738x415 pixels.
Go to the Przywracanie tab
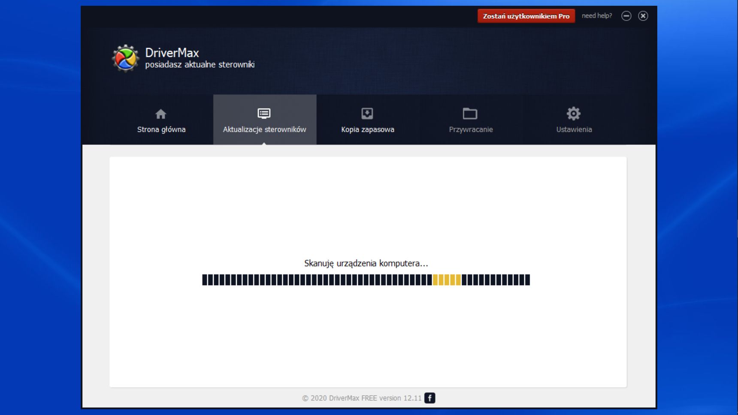(471, 120)
